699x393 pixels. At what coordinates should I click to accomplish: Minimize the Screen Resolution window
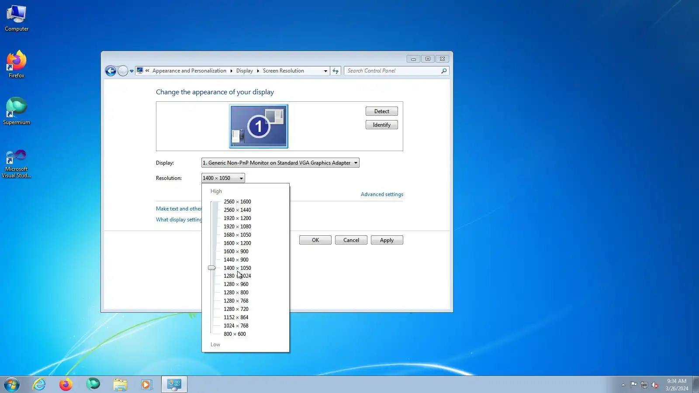tap(413, 59)
